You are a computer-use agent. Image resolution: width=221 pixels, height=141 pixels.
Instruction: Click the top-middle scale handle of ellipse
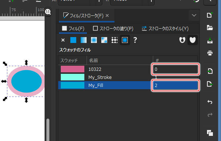coord(27,63)
